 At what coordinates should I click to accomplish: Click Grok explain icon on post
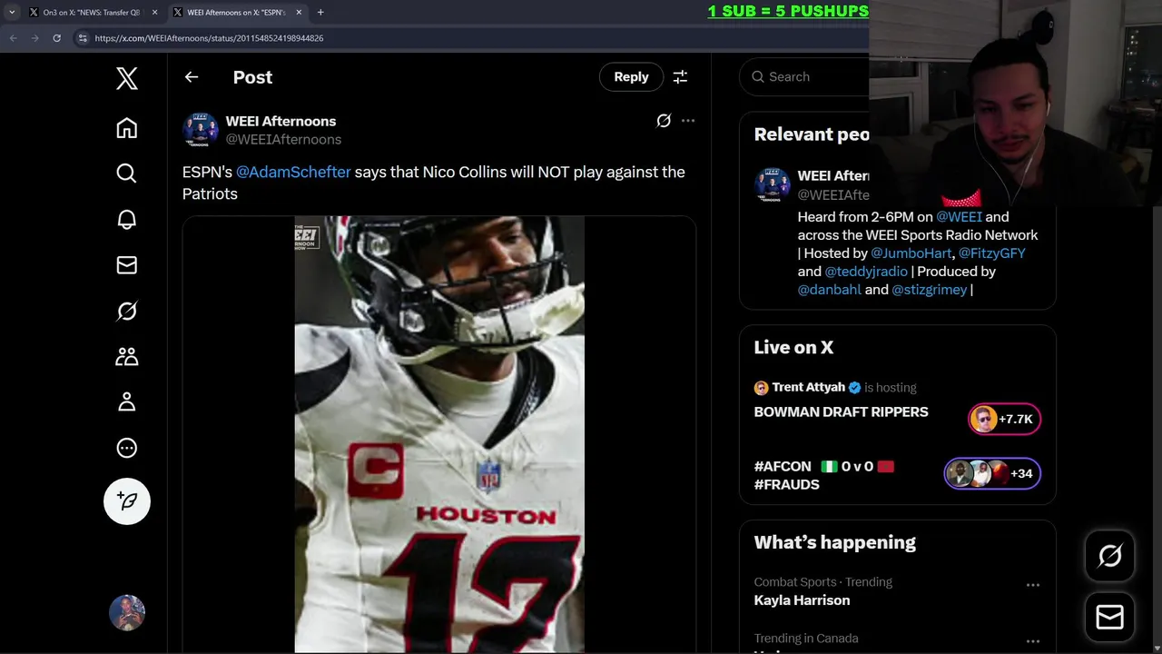click(x=664, y=121)
